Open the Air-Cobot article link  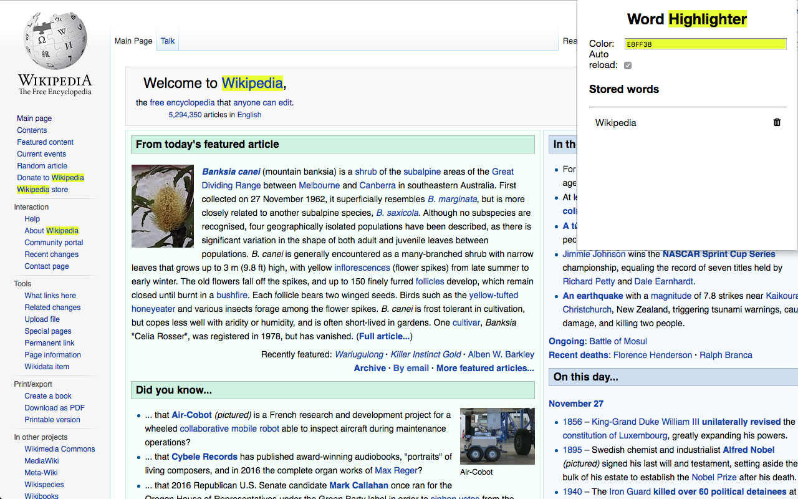pos(192,415)
